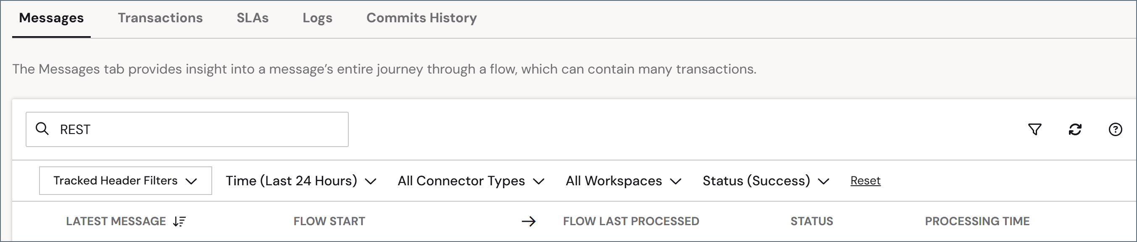Viewport: 1137px width, 242px height.
Task: Open the help question mark icon
Action: [x=1115, y=129]
